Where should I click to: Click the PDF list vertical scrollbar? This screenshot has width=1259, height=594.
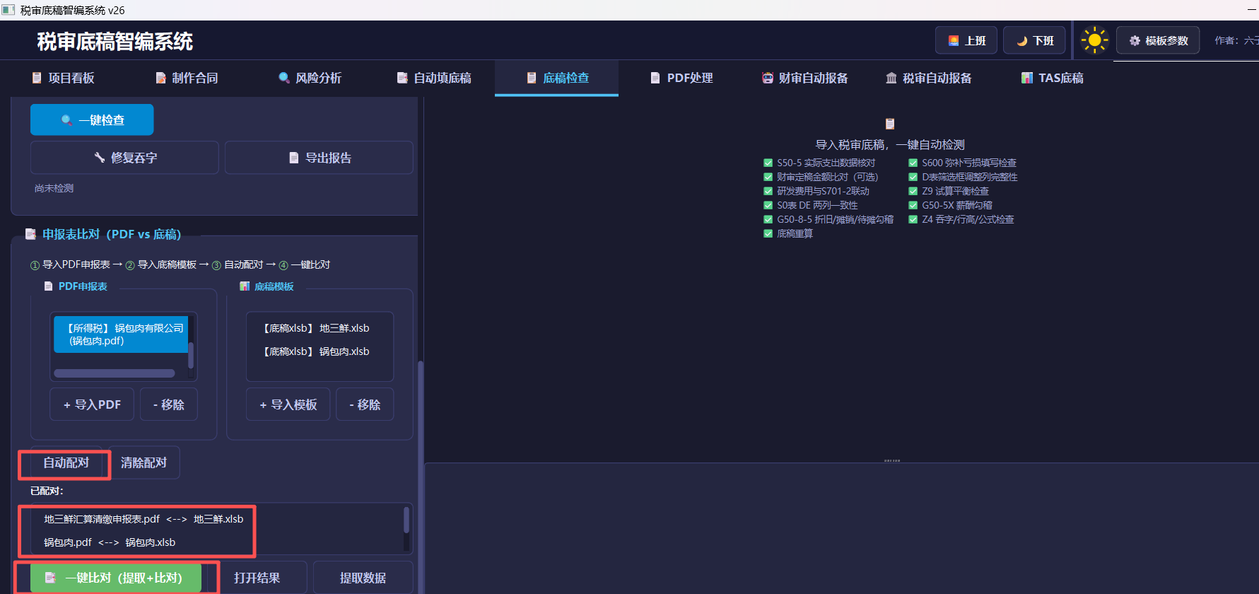(x=191, y=356)
